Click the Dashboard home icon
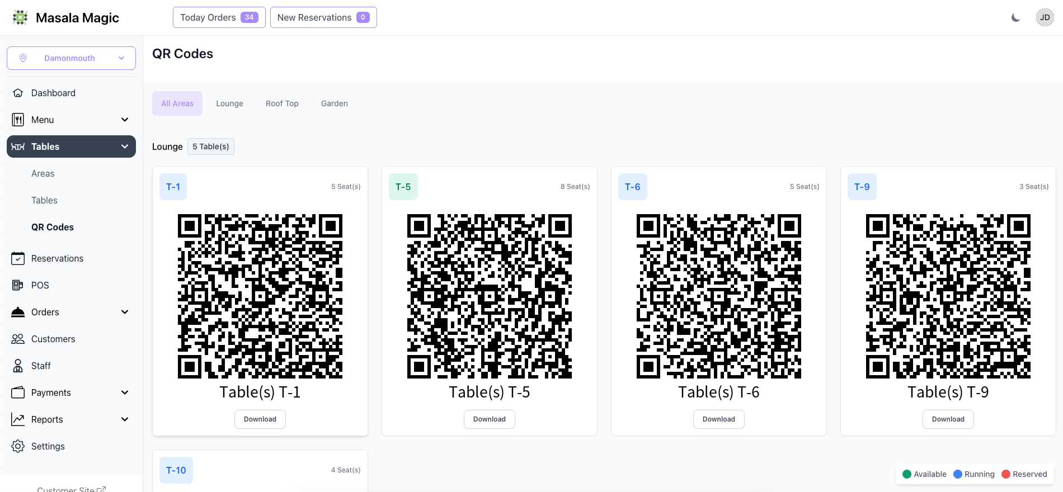 tap(18, 93)
